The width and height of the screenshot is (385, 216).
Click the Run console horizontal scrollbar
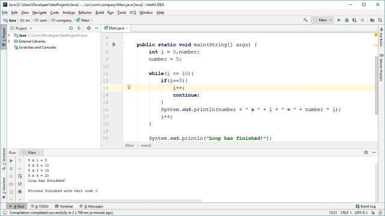(115, 200)
